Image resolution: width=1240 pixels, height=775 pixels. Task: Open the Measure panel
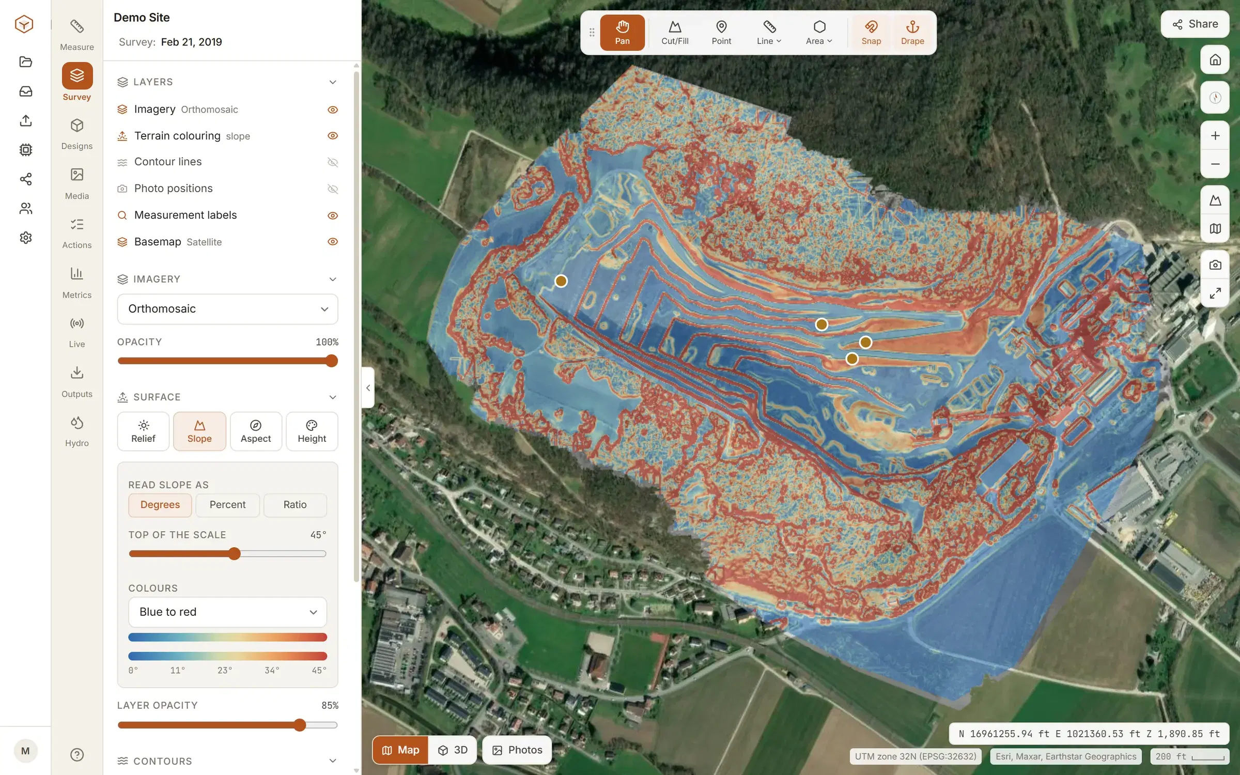pos(77,35)
